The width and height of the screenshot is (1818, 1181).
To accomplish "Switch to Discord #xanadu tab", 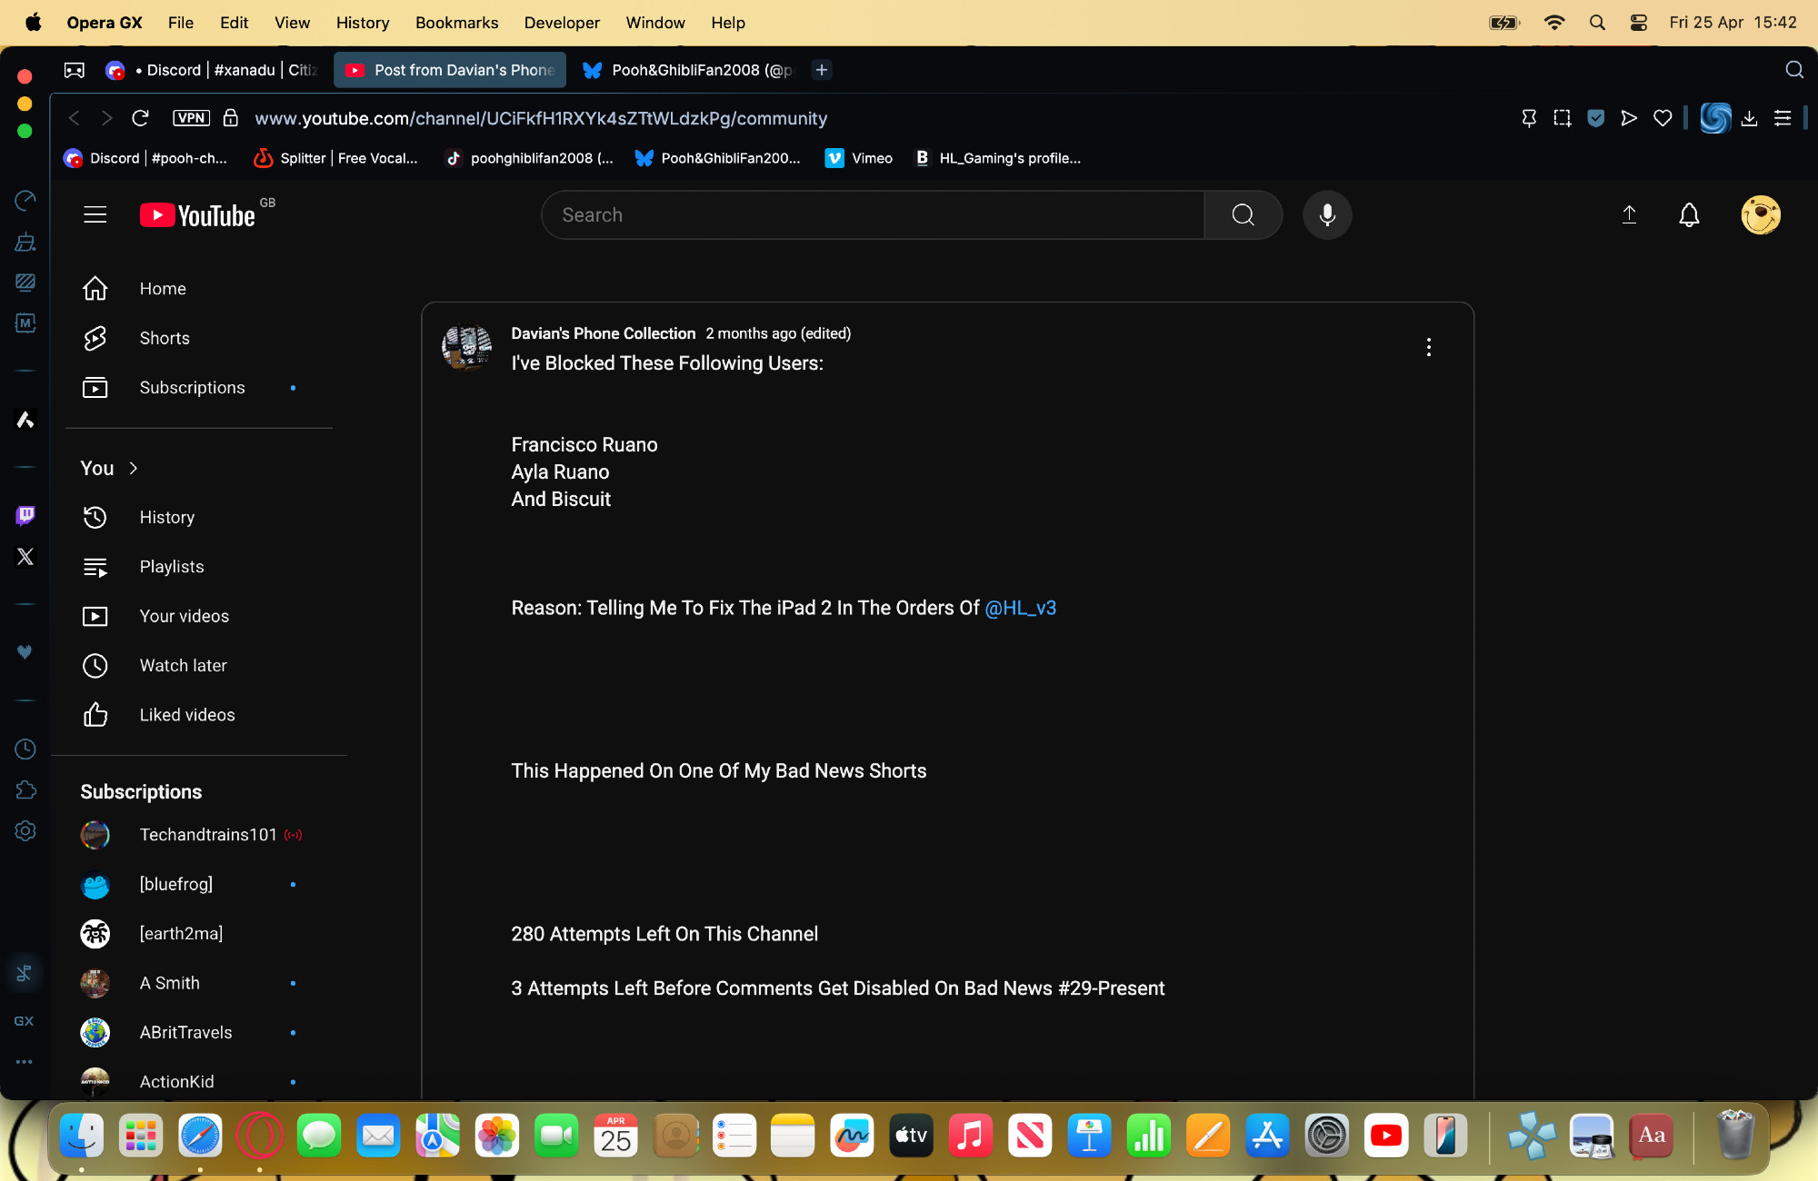I will click(212, 70).
